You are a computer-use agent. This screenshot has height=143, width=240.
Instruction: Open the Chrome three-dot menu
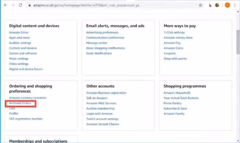[x=235, y=5]
